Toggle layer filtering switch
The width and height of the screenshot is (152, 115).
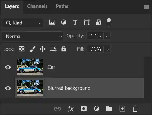(109, 23)
